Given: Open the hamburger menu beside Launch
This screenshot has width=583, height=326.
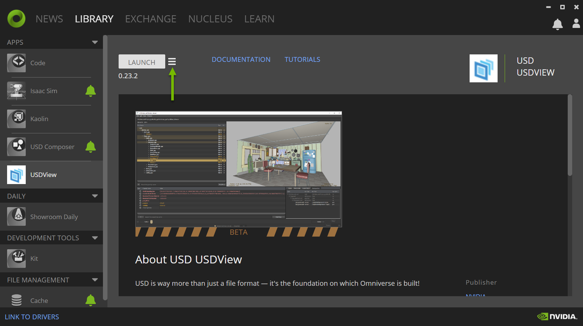Looking at the screenshot, I should click(x=172, y=61).
